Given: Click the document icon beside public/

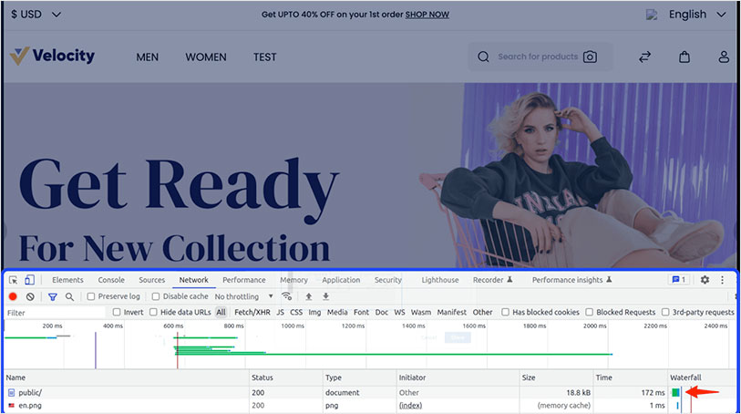Looking at the screenshot, I should pos(11,393).
